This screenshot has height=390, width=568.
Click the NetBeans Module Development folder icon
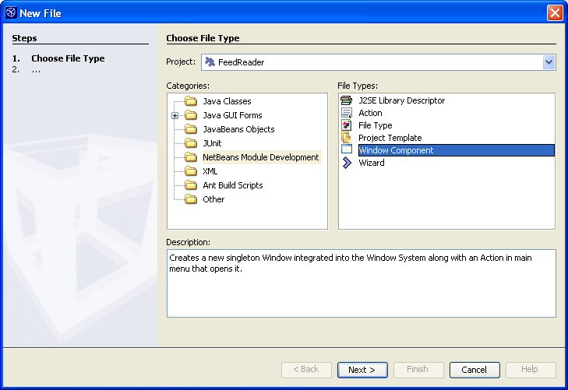pyautogui.click(x=191, y=157)
